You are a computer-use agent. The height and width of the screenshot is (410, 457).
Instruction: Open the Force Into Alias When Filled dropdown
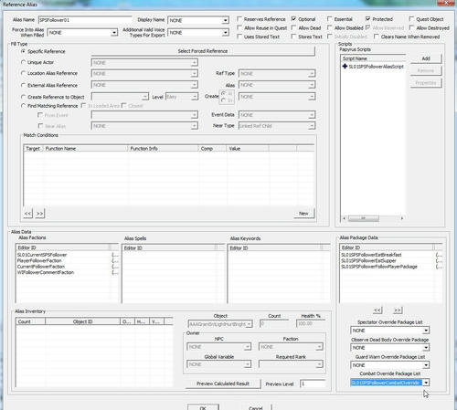(114, 32)
